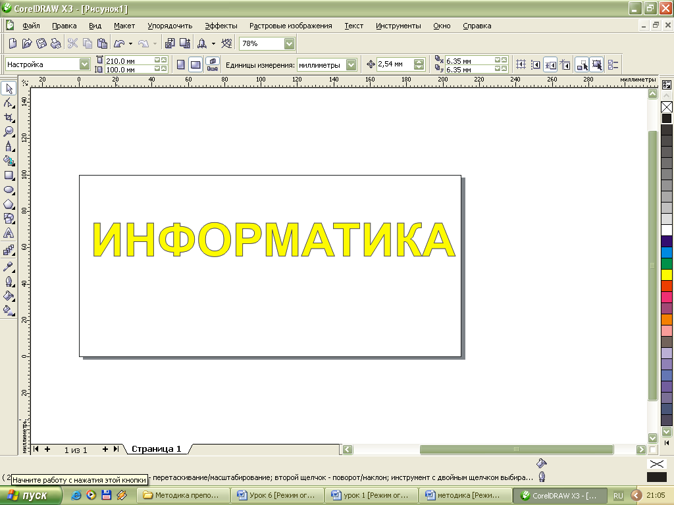The height and width of the screenshot is (505, 674).
Task: Switch page to portrait orientation
Action: (181, 65)
